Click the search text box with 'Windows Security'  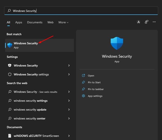pyautogui.click(x=81, y=11)
